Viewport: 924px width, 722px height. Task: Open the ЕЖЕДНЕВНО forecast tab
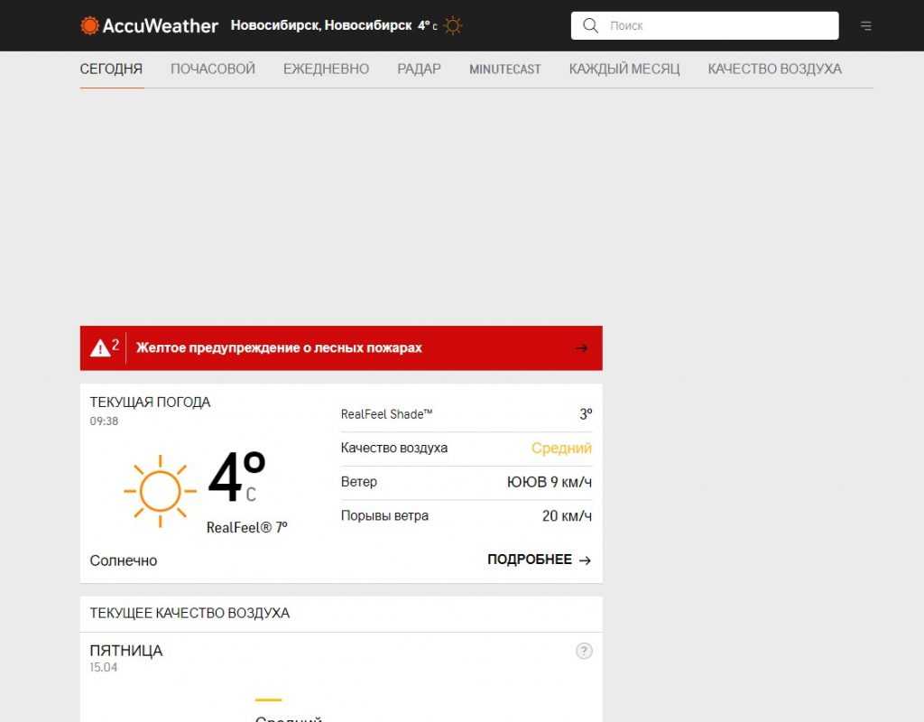[x=326, y=69]
